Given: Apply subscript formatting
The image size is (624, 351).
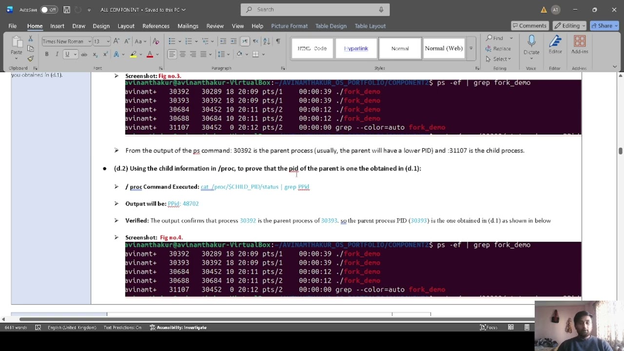Looking at the screenshot, I should click(x=95, y=54).
